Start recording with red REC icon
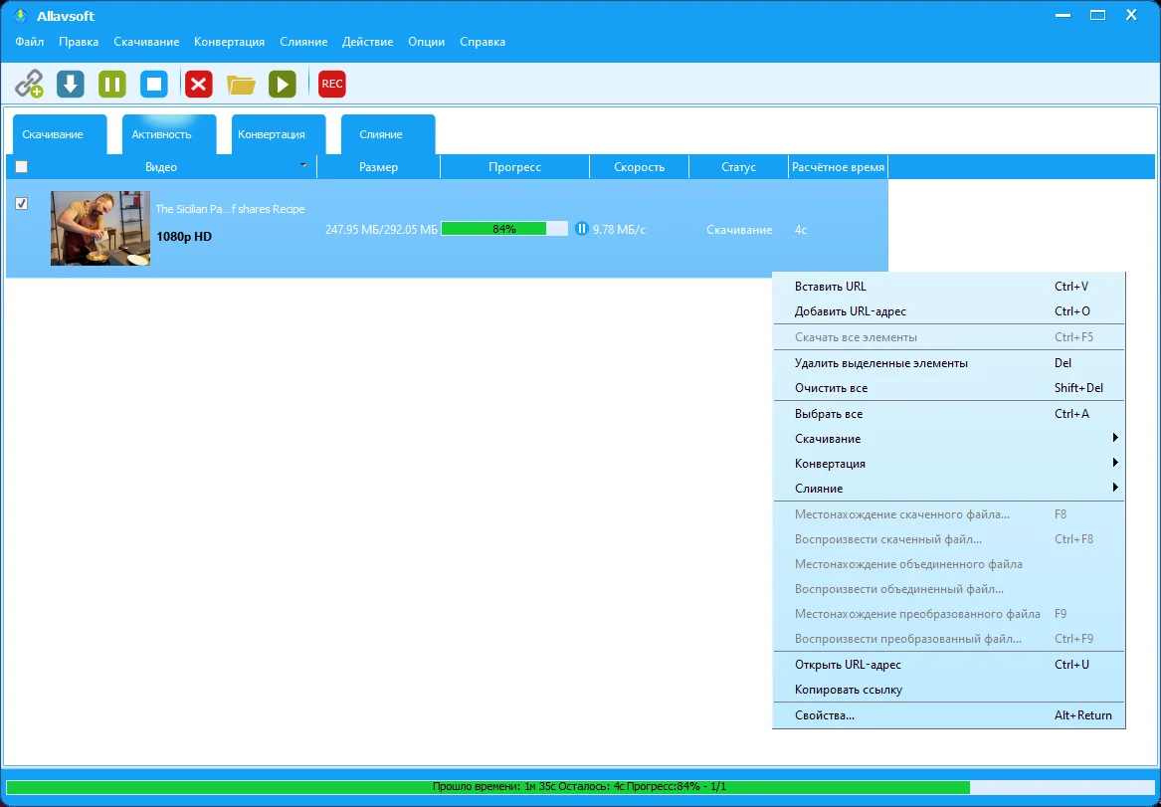 click(332, 84)
